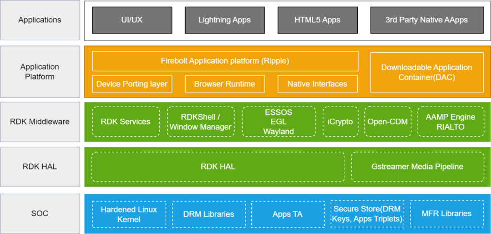Select the Lightning Apps block

pos(224,20)
